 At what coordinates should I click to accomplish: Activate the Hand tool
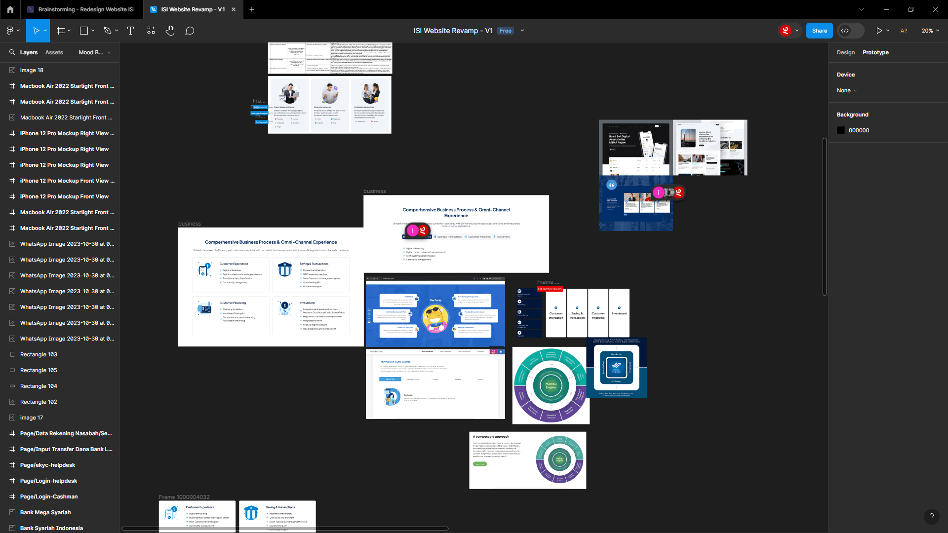point(170,31)
